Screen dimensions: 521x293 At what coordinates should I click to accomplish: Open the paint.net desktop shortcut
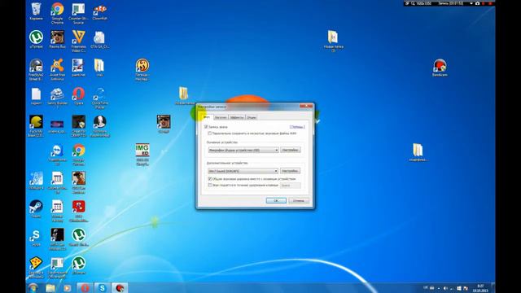78,68
